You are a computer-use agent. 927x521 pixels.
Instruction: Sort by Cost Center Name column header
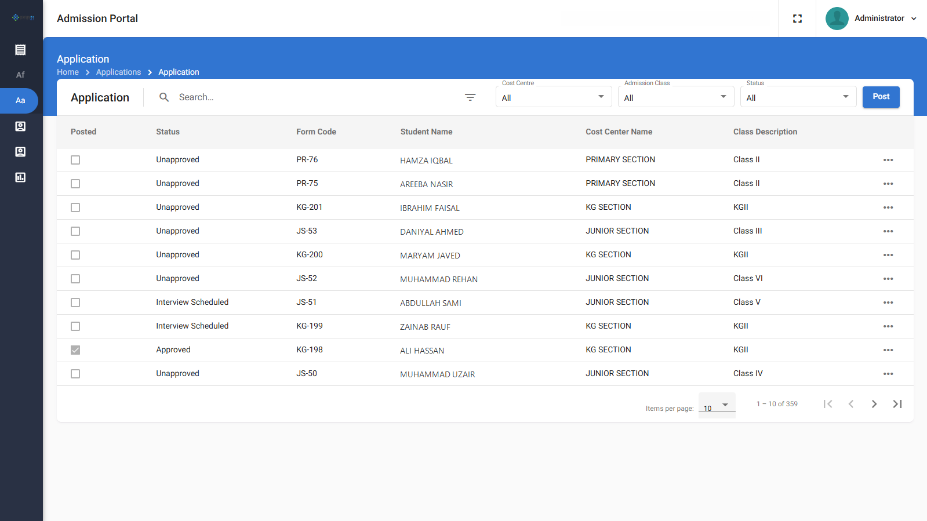619,132
